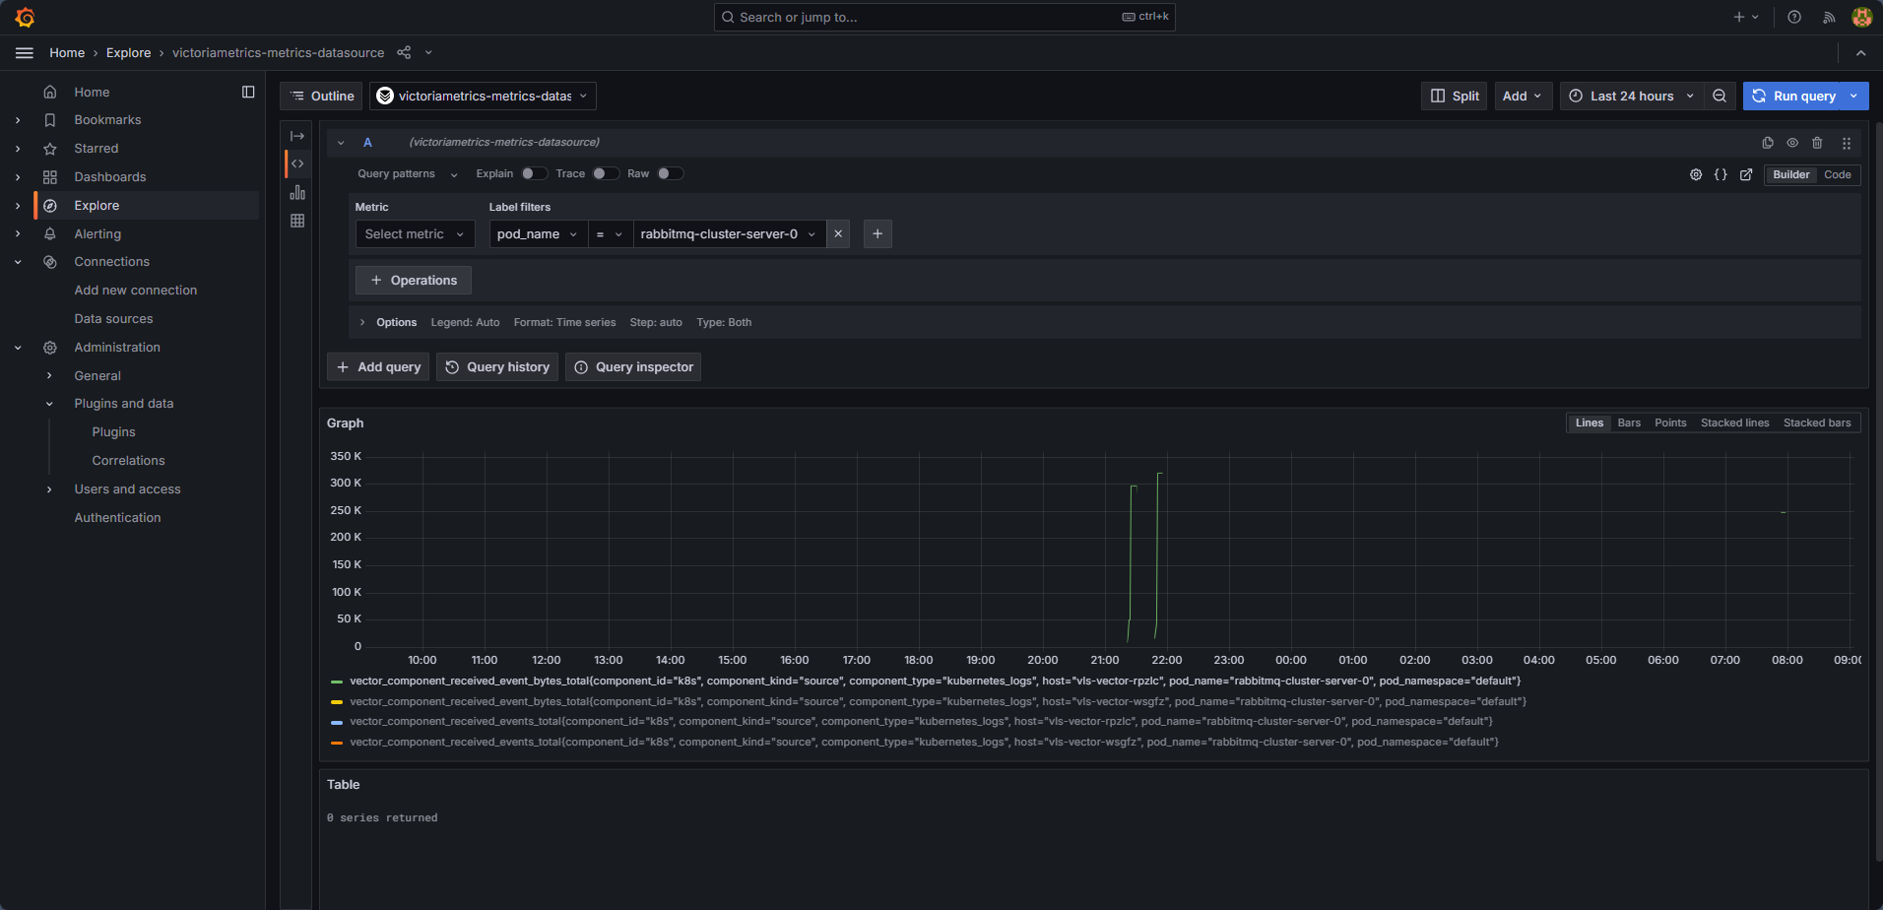Image resolution: width=1883 pixels, height=910 pixels.
Task: Delete query A with the trash icon
Action: pyautogui.click(x=1817, y=142)
